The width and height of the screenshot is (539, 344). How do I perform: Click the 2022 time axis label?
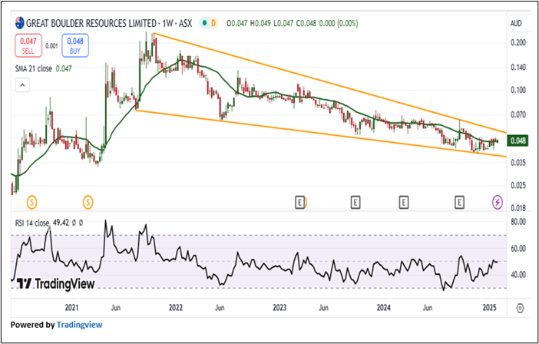point(176,308)
